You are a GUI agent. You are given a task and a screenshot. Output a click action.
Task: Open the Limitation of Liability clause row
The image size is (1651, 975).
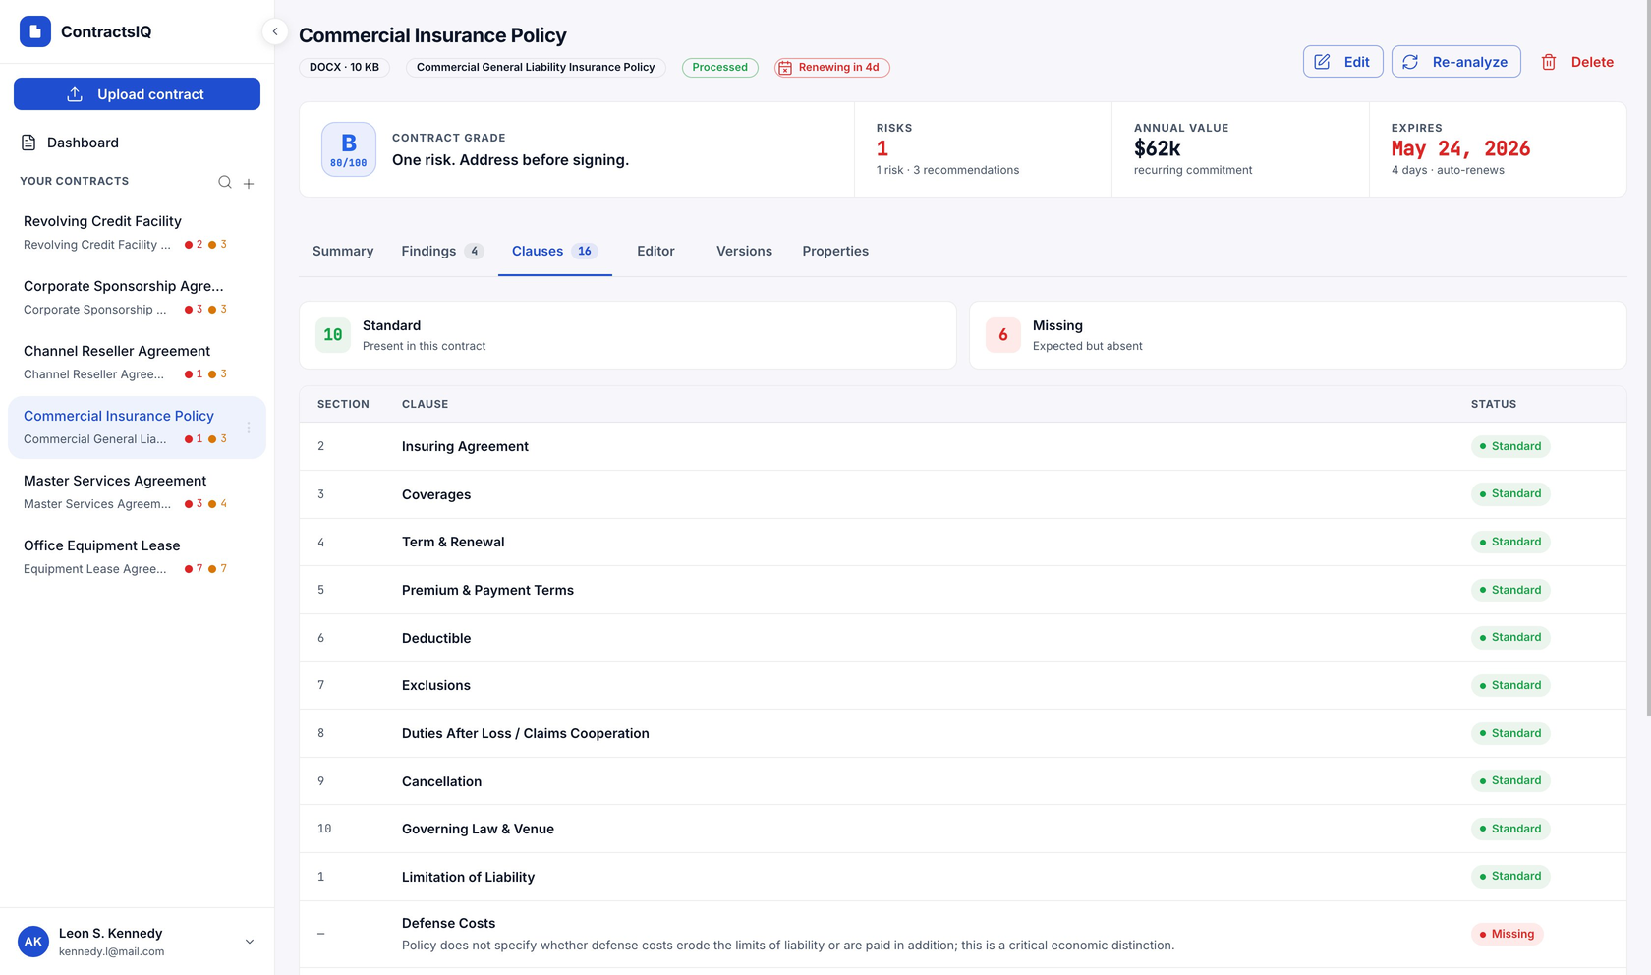(x=962, y=877)
